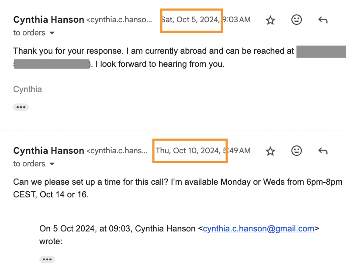346x276 pixels.
Task: Click sender name Cynthia Hanson in second email
Action: tap(48, 151)
